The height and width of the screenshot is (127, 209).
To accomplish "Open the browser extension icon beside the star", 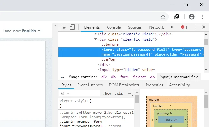I will [x=176, y=17].
